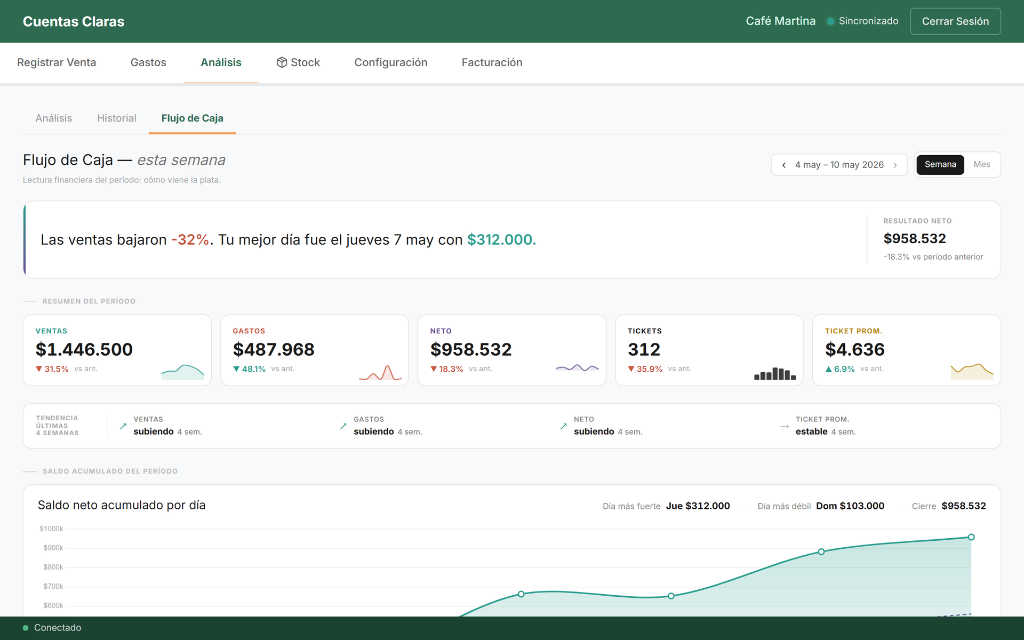This screenshot has height=640, width=1024.
Task: Click the Ventas trend up-arrow icon
Action: pos(123,426)
